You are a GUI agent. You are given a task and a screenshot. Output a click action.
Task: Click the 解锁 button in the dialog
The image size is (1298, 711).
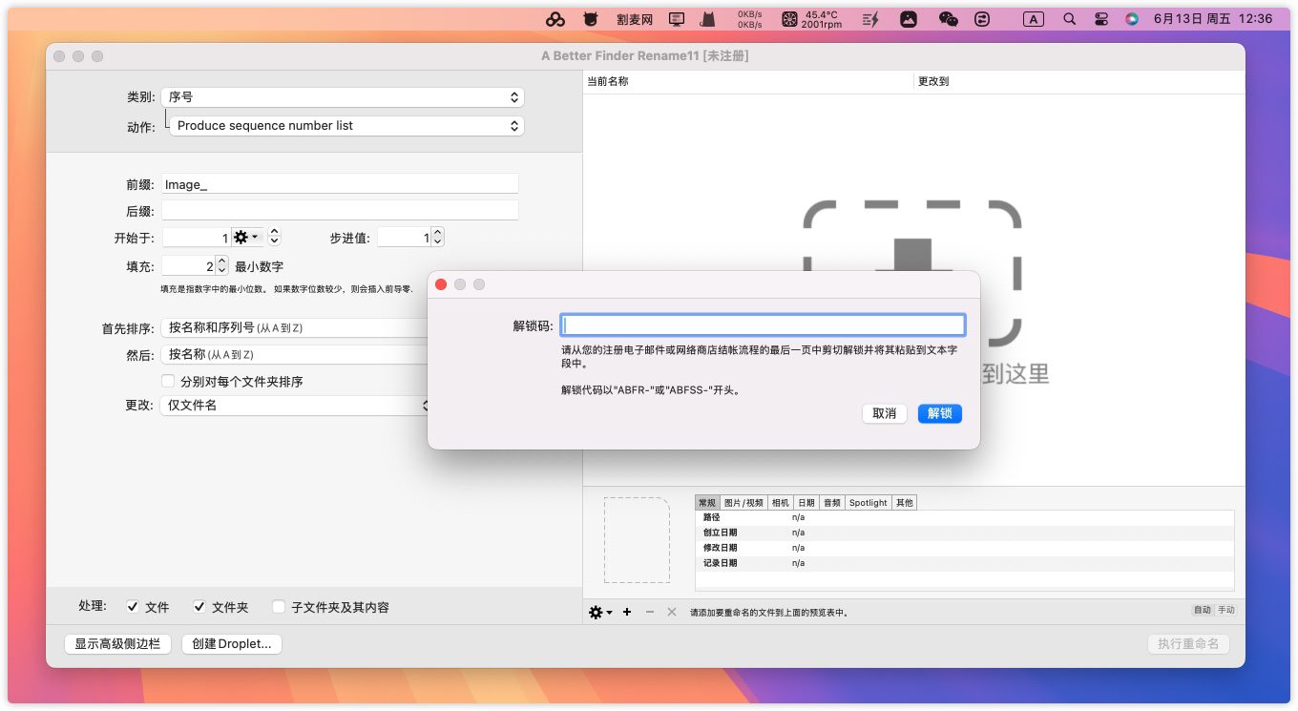(x=939, y=413)
